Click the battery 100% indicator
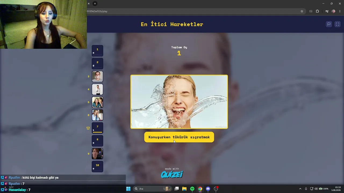 pos(324,189)
